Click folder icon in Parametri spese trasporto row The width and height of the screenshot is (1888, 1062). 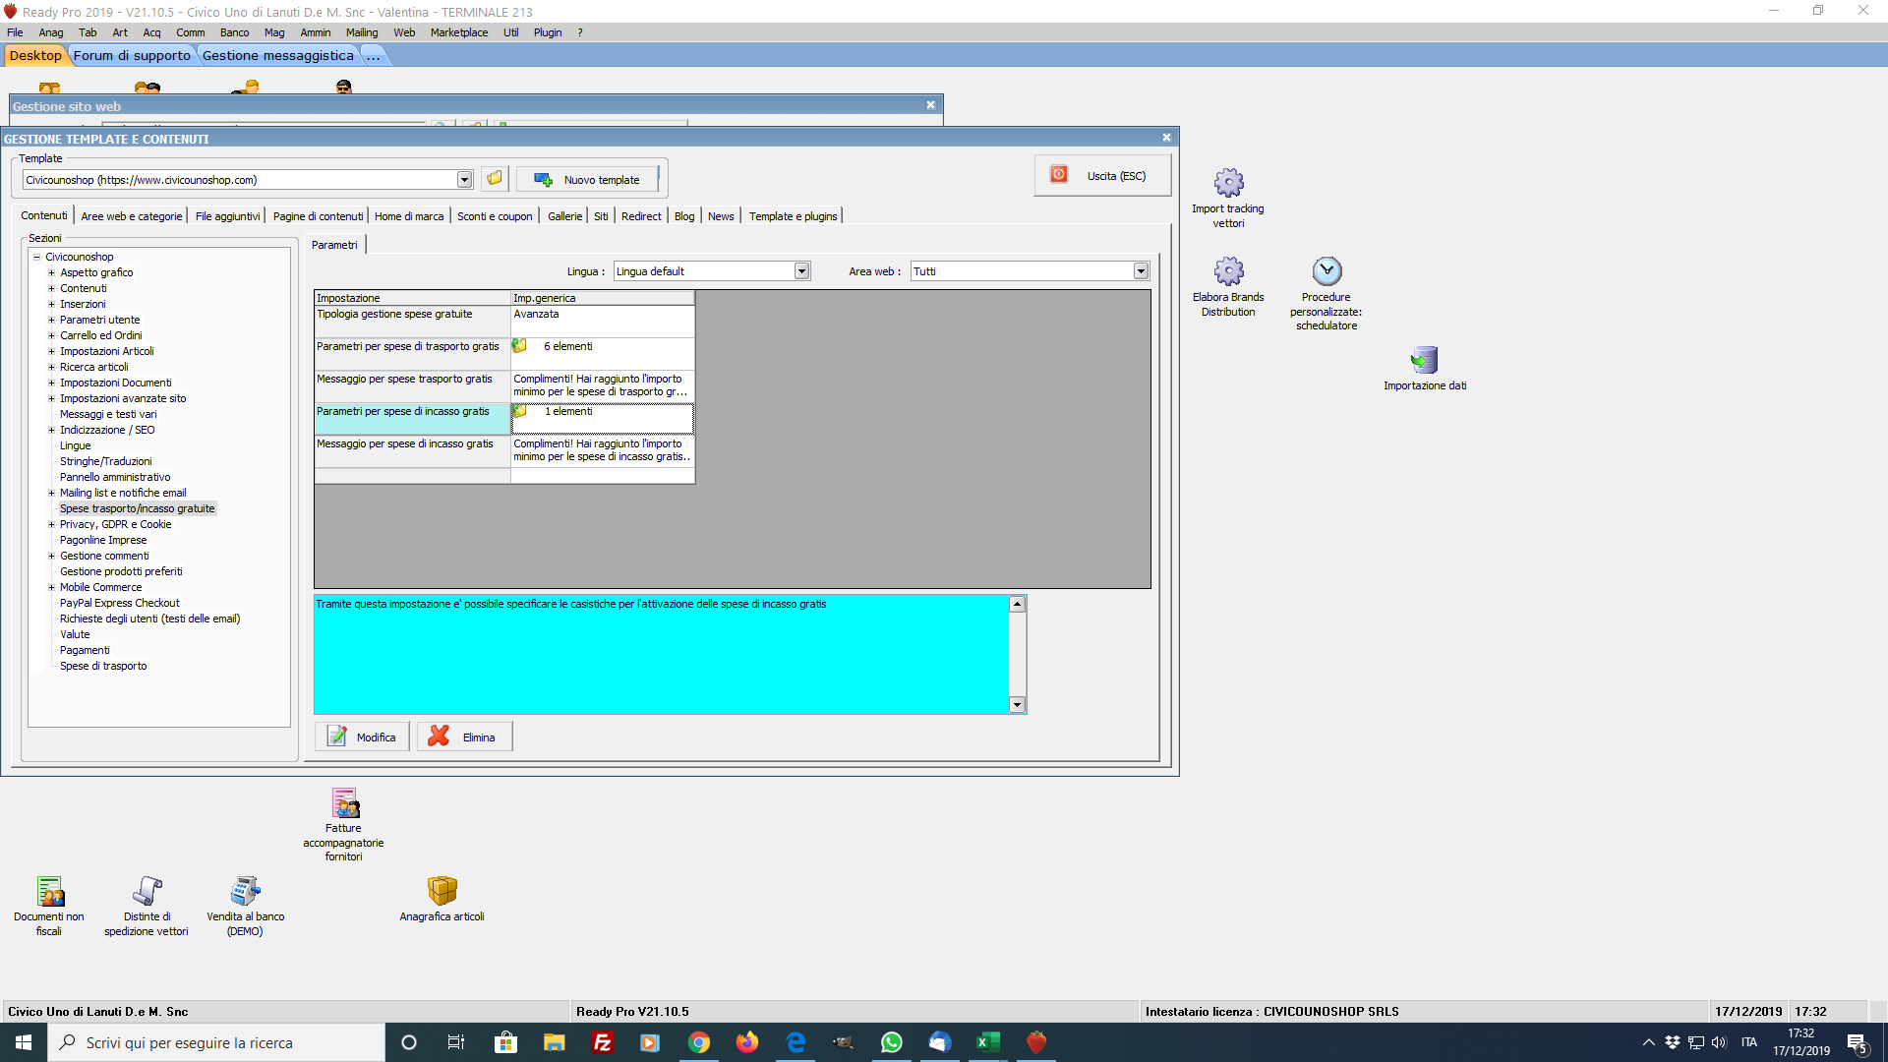point(520,346)
